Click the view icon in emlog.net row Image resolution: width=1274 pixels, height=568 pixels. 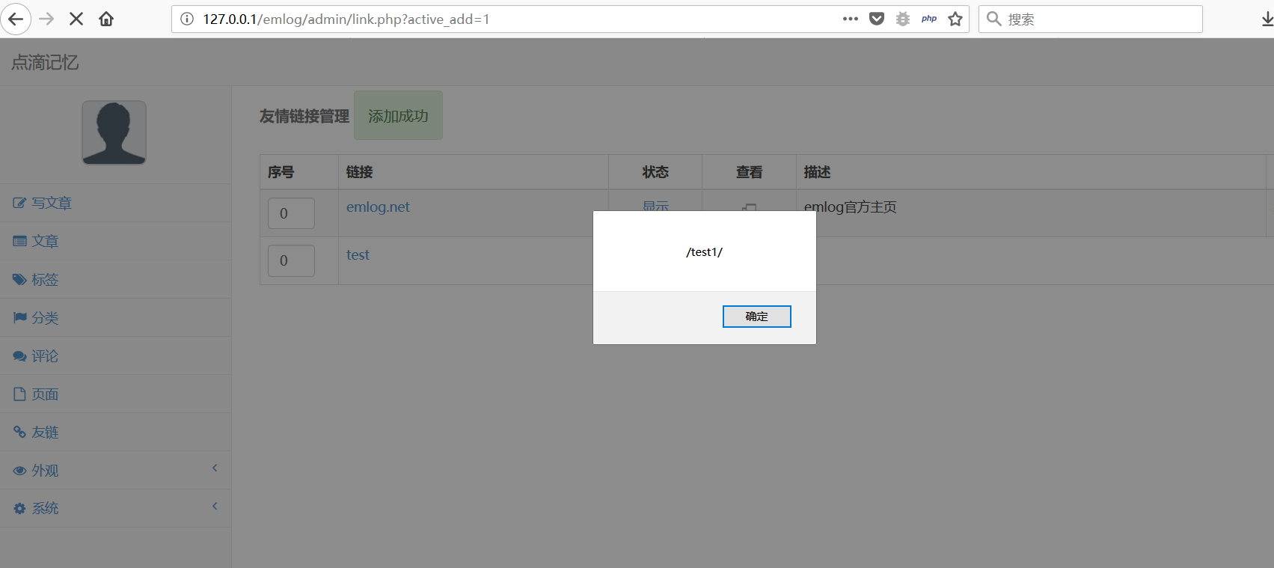[749, 207]
